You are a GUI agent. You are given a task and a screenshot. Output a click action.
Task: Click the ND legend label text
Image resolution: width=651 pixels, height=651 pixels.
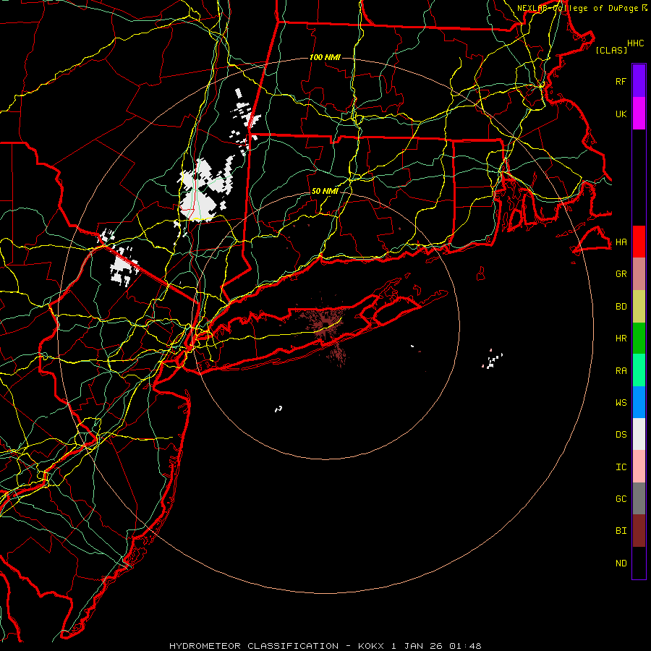[x=621, y=563]
